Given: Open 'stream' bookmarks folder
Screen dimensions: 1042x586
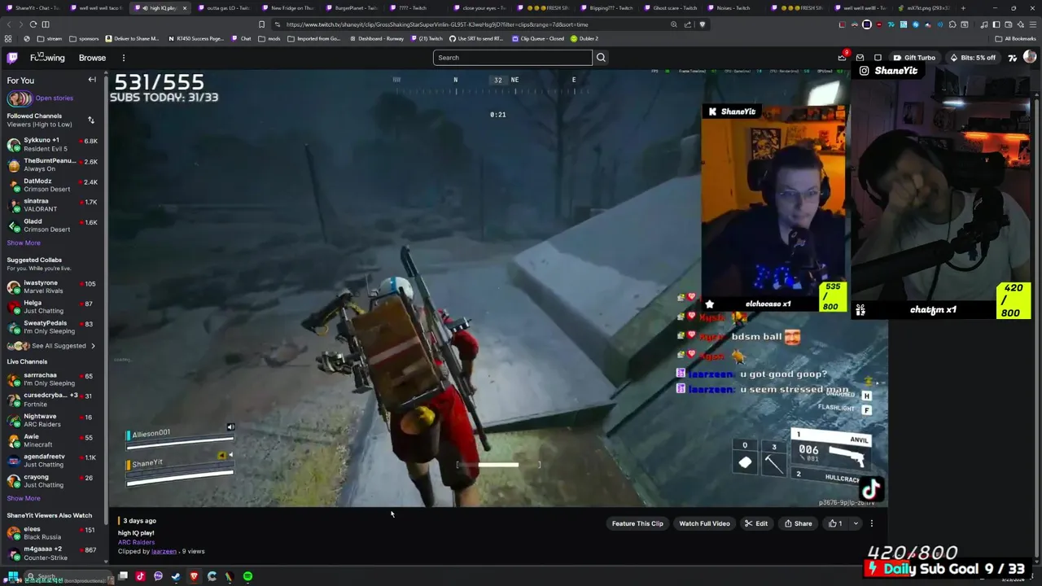Looking at the screenshot, I should click(50, 38).
